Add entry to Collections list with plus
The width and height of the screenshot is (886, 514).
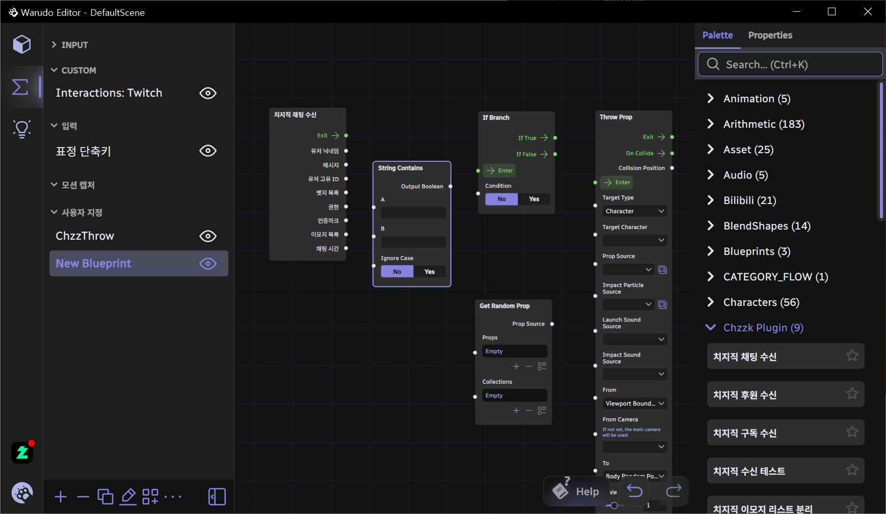click(x=516, y=411)
